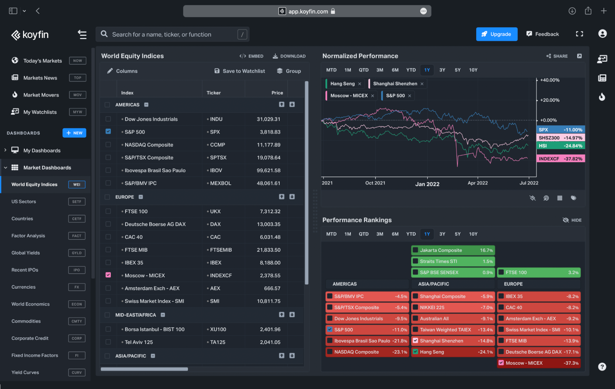Show chart data table grid icon
The image size is (615, 389).
[x=560, y=198]
